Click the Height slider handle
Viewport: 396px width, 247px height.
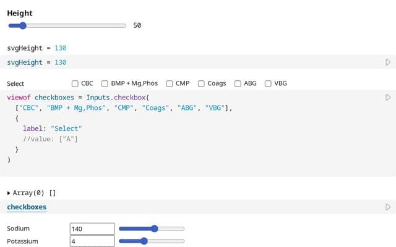(x=23, y=25)
